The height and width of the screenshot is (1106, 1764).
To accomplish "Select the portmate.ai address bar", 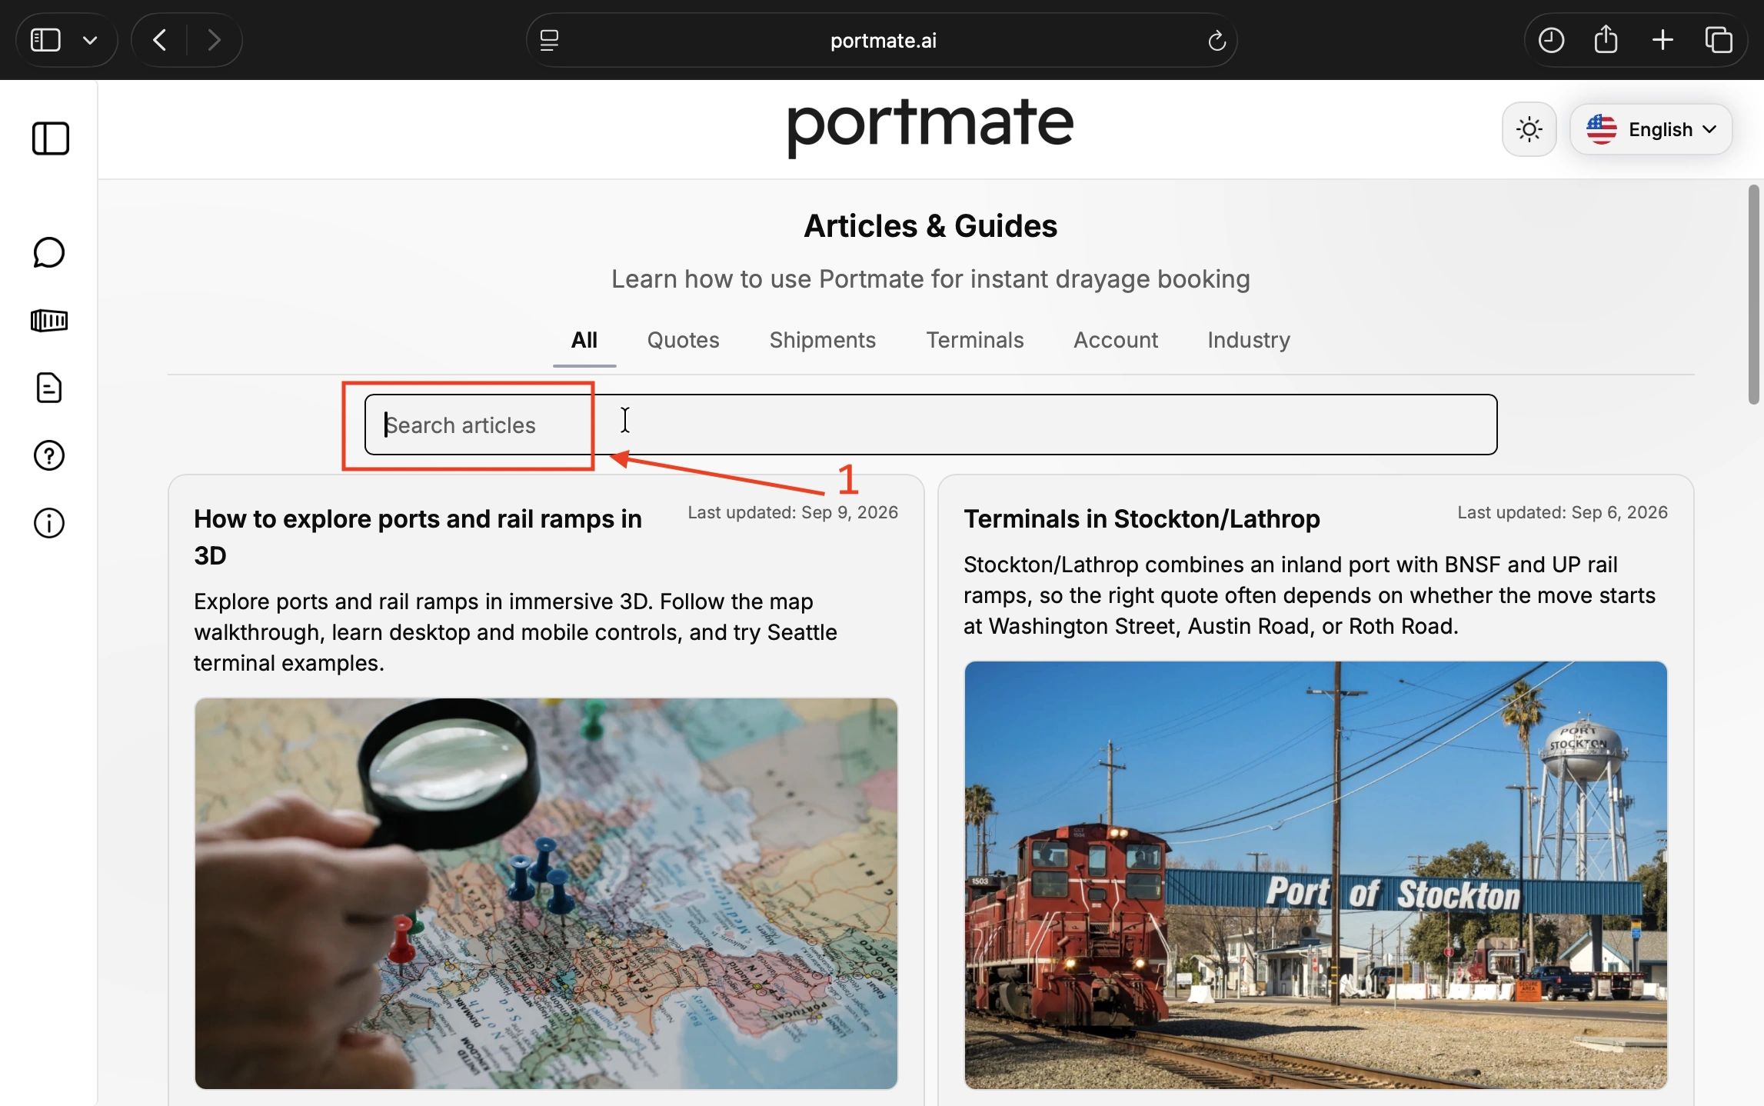I will 882,40.
